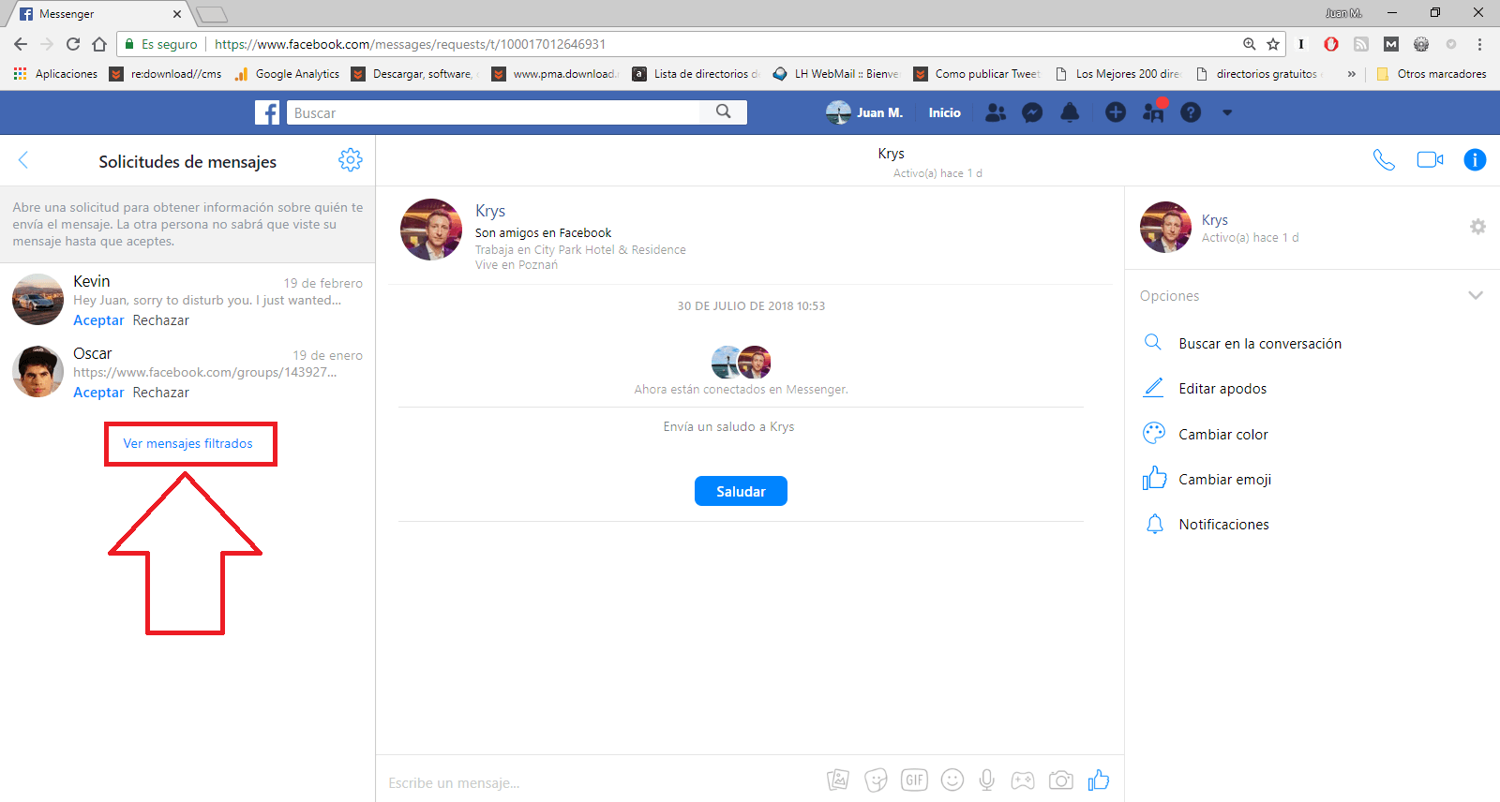The width and height of the screenshot is (1500, 802).
Task: Click the Facebook logo icon
Action: click(267, 112)
